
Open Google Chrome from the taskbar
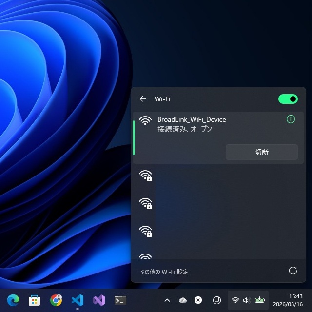[x=56, y=300]
